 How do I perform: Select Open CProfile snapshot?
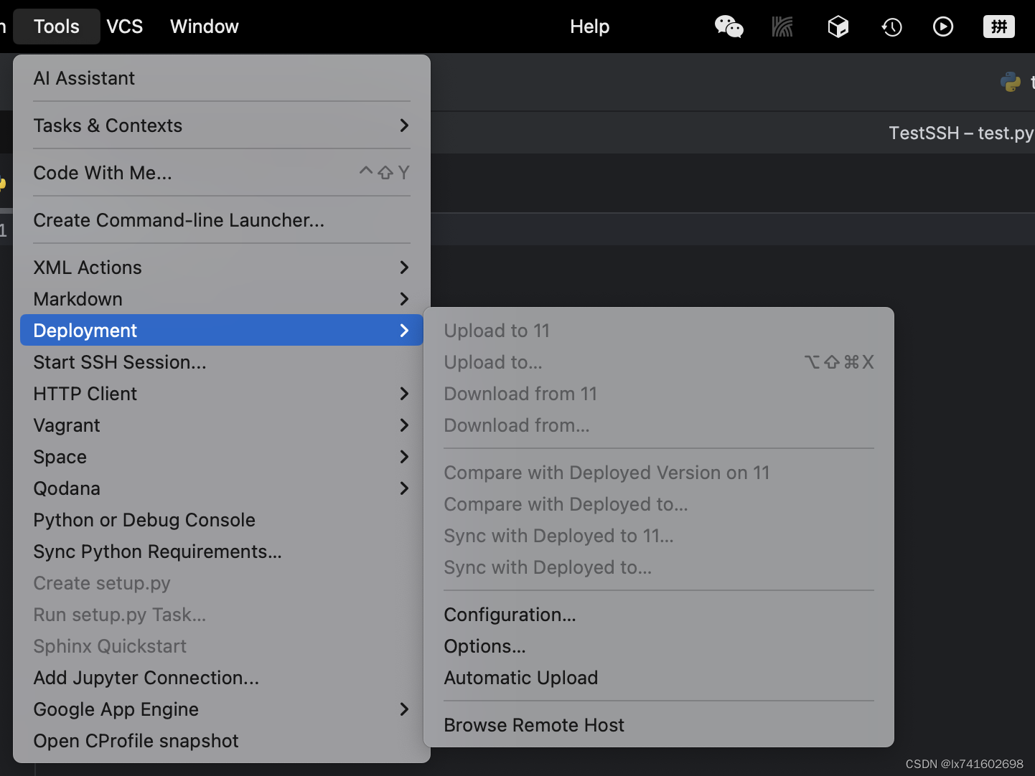tap(222, 741)
